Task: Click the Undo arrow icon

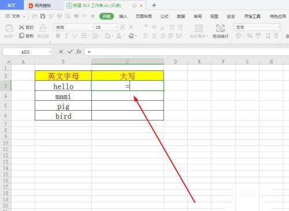Action: click(x=76, y=16)
